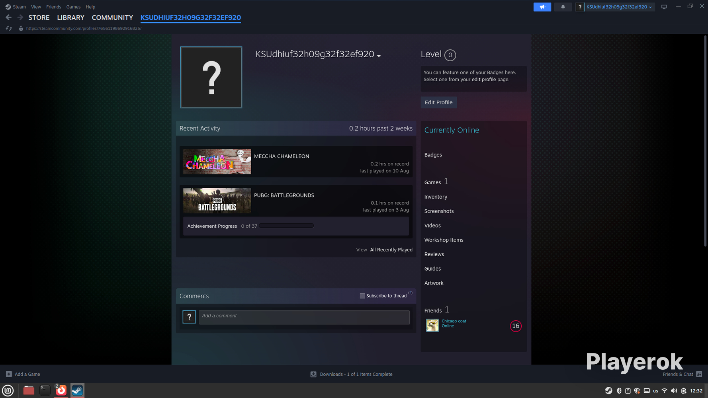
Task: Switch the keyboard layout indicator us
Action: point(655,391)
